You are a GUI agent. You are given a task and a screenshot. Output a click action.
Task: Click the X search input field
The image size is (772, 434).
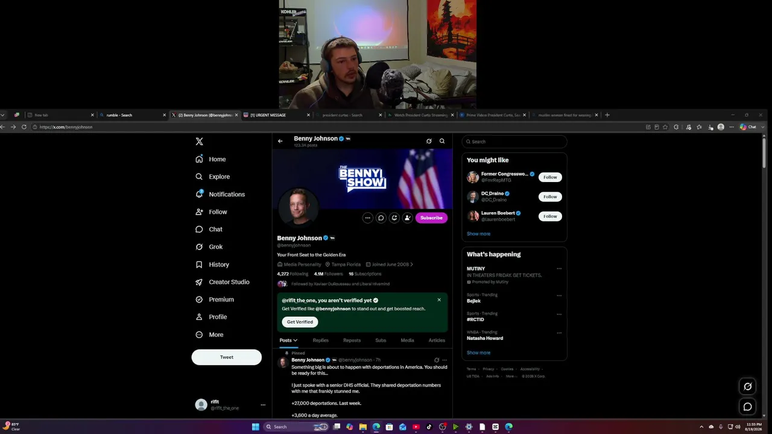pos(514,142)
